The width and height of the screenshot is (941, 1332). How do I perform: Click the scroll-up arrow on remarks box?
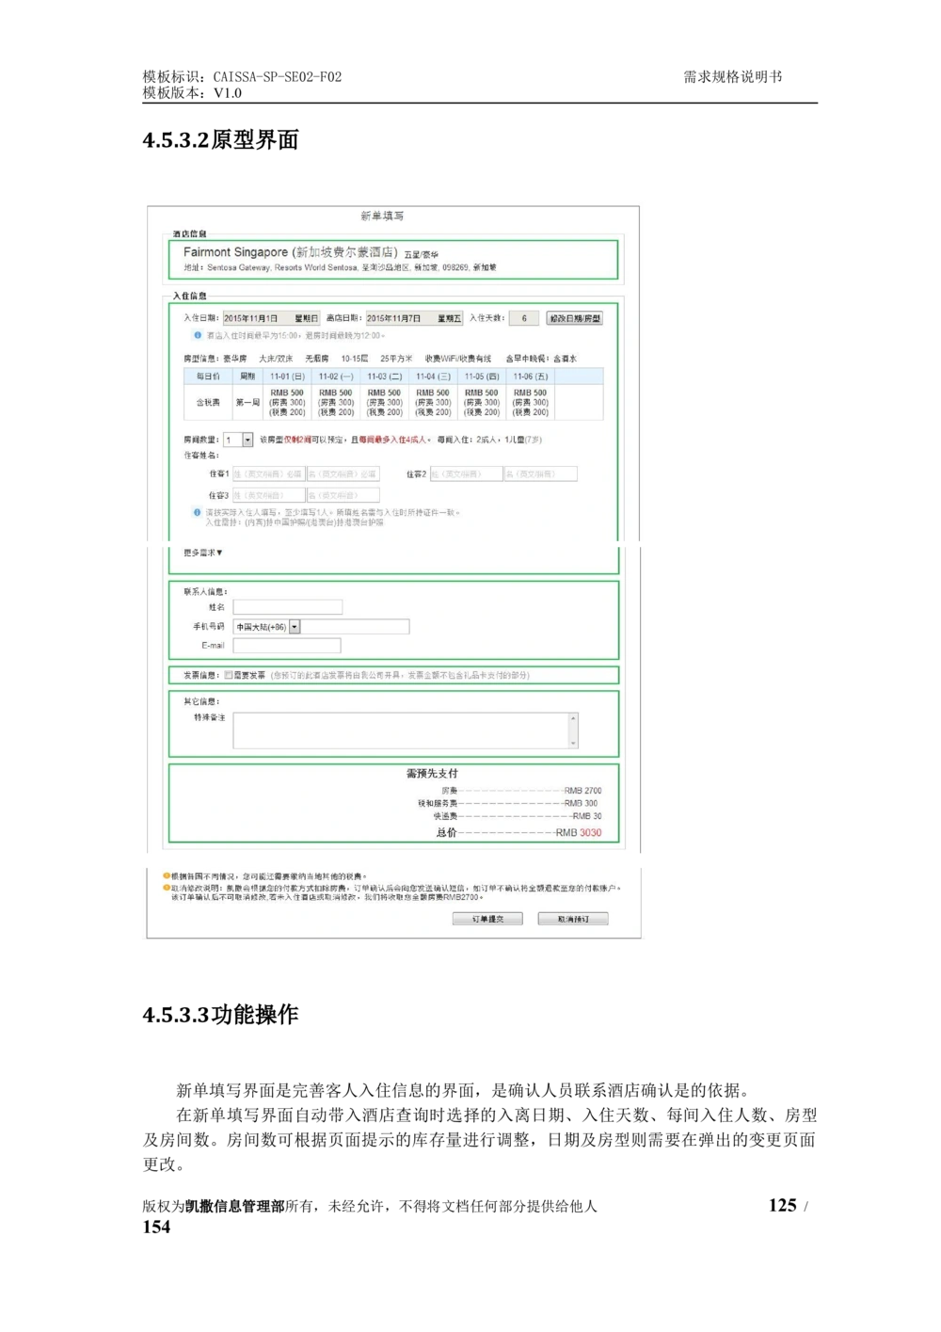tap(572, 716)
